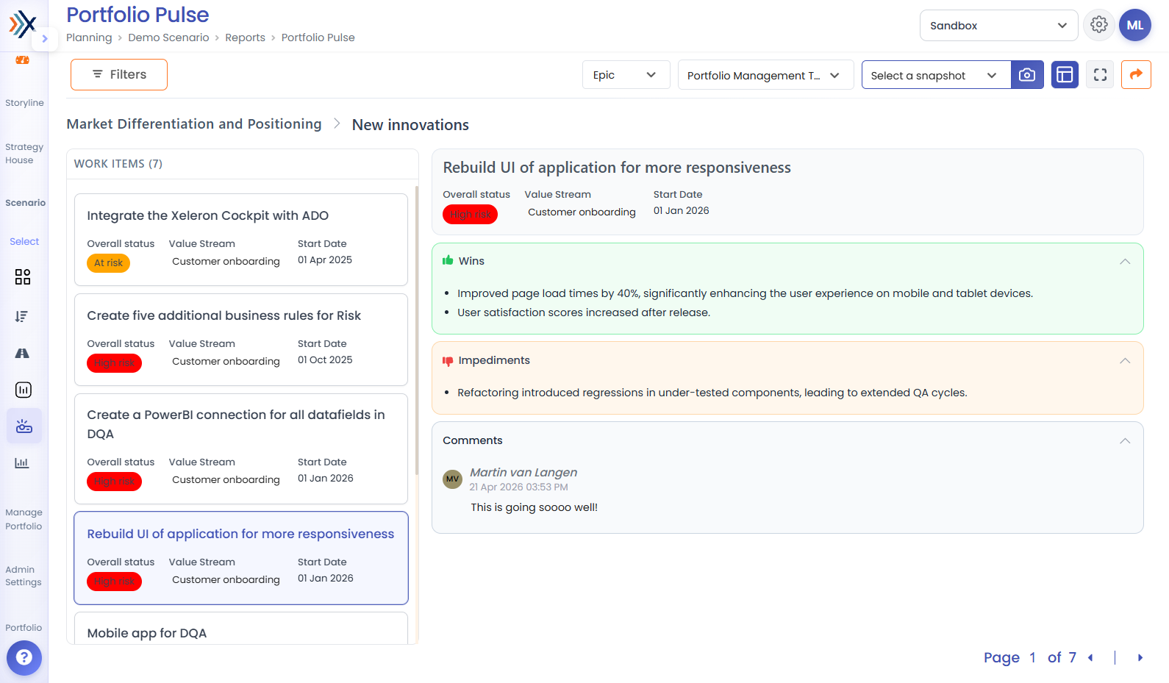Open Strategy House in the sidebar
Viewport: 1169px width, 683px height.
[x=24, y=154]
